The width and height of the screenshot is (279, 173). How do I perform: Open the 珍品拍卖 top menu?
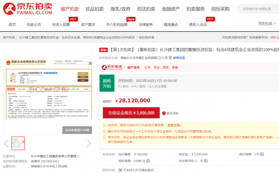(95, 9)
